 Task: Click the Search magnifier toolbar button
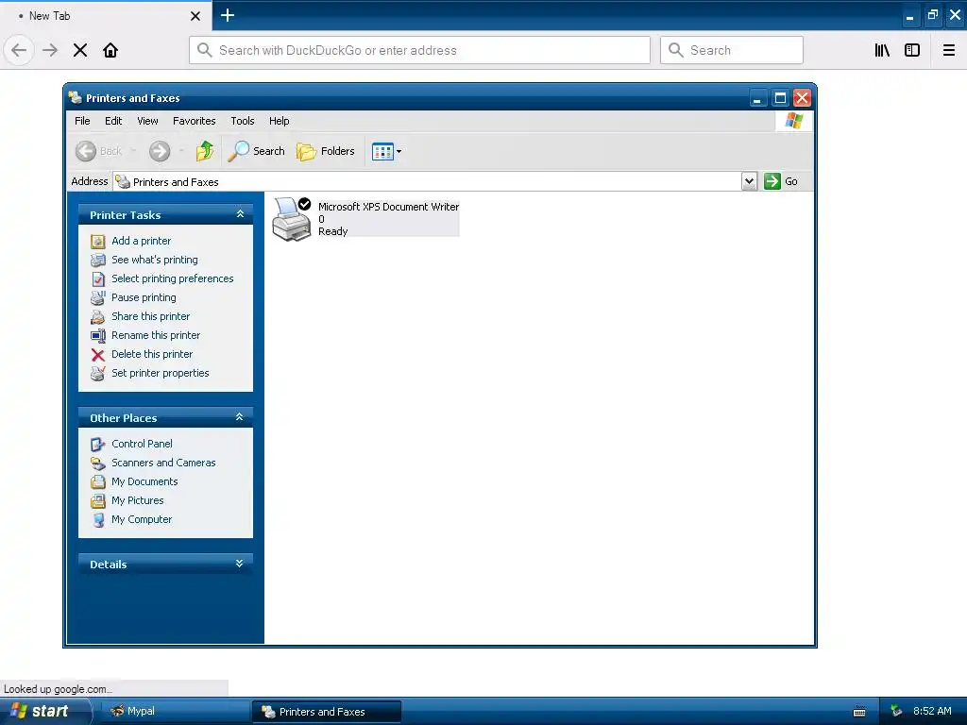click(257, 151)
